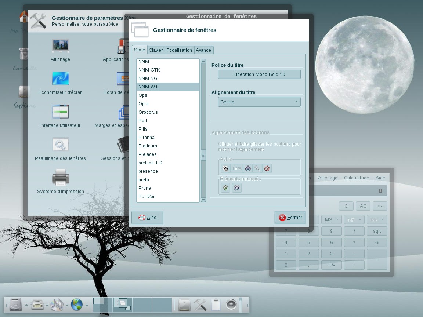Click the blue stick button in Éléments masqués
The height and width of the screenshot is (317, 423).
[x=236, y=188]
